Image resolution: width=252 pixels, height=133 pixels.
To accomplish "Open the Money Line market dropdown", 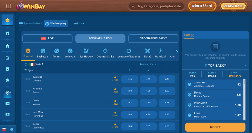I will (148, 64).
